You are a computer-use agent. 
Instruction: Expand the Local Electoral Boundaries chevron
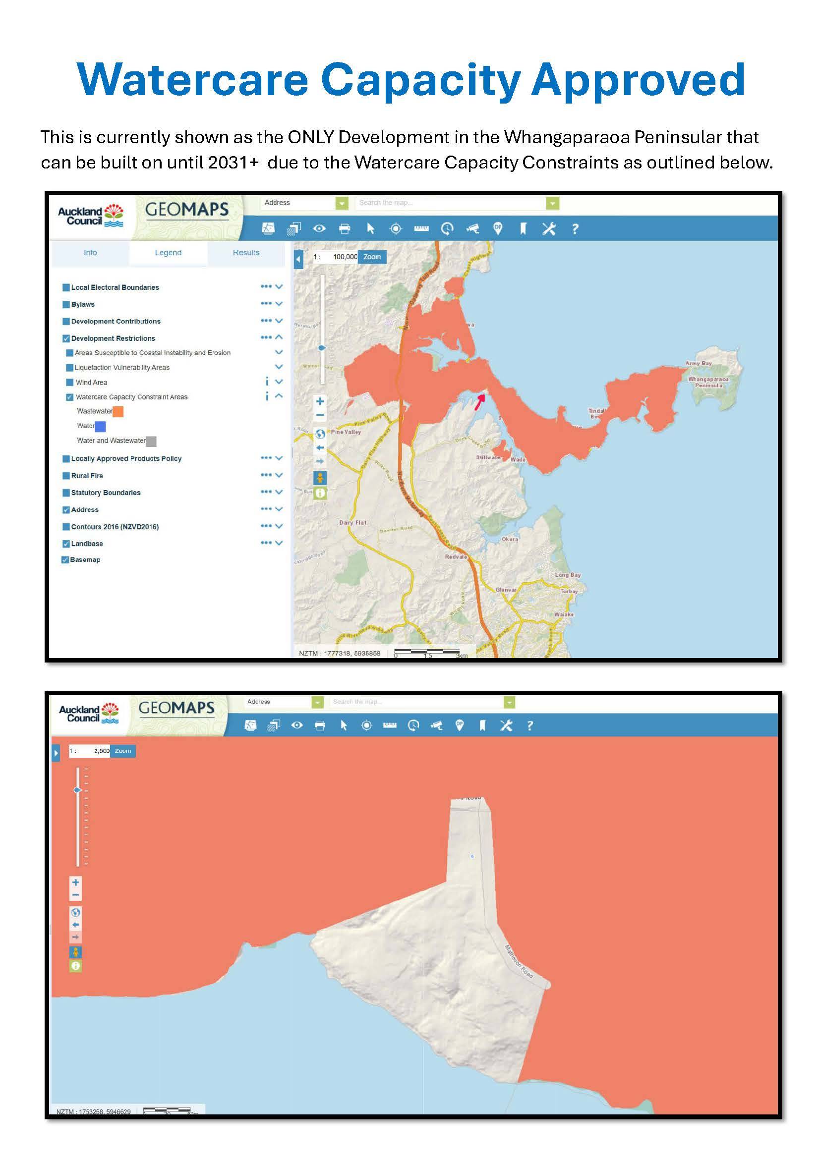(x=279, y=287)
